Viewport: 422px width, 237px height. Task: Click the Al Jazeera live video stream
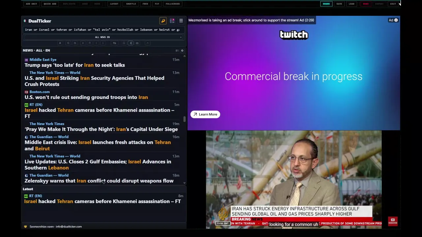[294, 179]
